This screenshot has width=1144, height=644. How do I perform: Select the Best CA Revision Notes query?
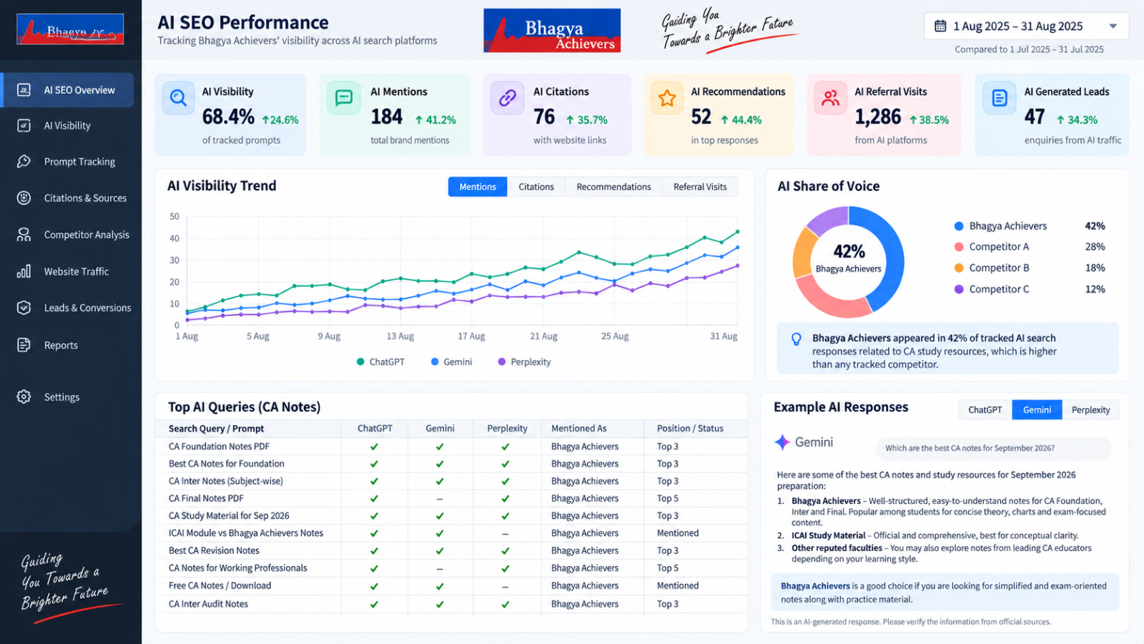point(214,551)
